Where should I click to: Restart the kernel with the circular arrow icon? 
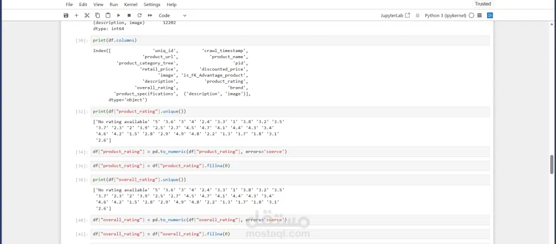click(x=140, y=16)
